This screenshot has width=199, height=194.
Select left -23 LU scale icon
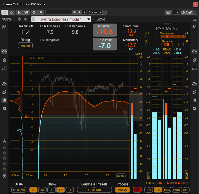[4, 59]
